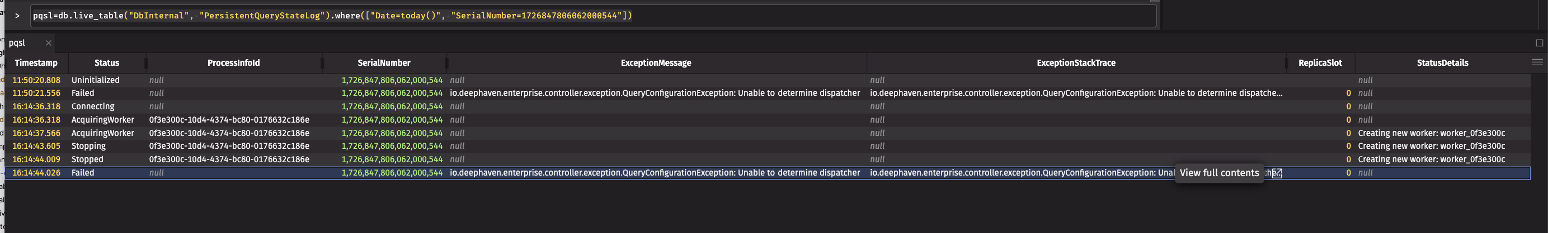The width and height of the screenshot is (1548, 233).
Task: Maximize the pqsl panel
Action: point(1539,43)
